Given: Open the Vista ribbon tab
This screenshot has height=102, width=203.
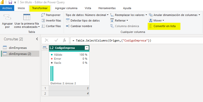Looking at the screenshot, I should click(88, 8).
